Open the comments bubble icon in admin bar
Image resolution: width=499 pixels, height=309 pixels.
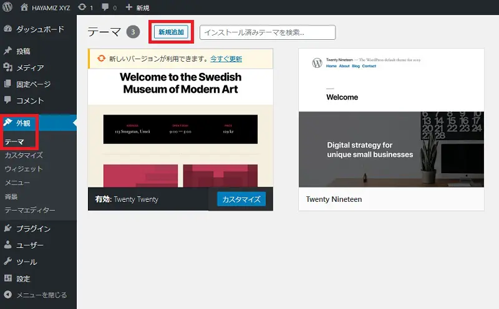click(105, 7)
